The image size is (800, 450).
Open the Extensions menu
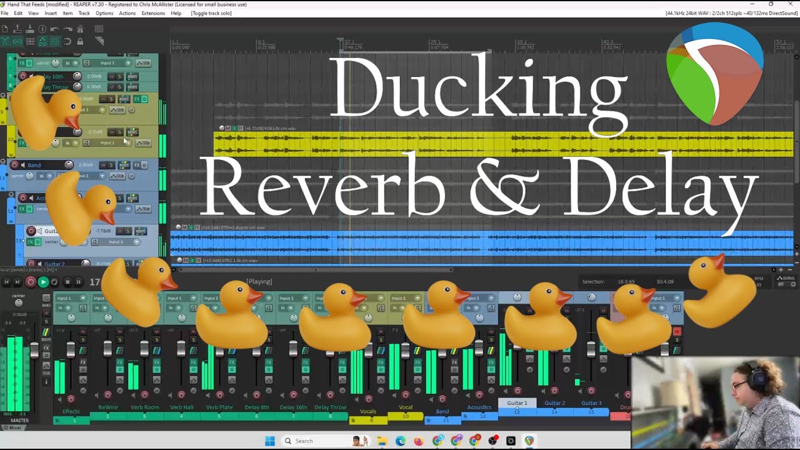click(x=153, y=13)
